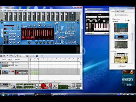Click the Create button at Tool window bottom
This screenshot has height=102, width=136.
[x=122, y=66]
